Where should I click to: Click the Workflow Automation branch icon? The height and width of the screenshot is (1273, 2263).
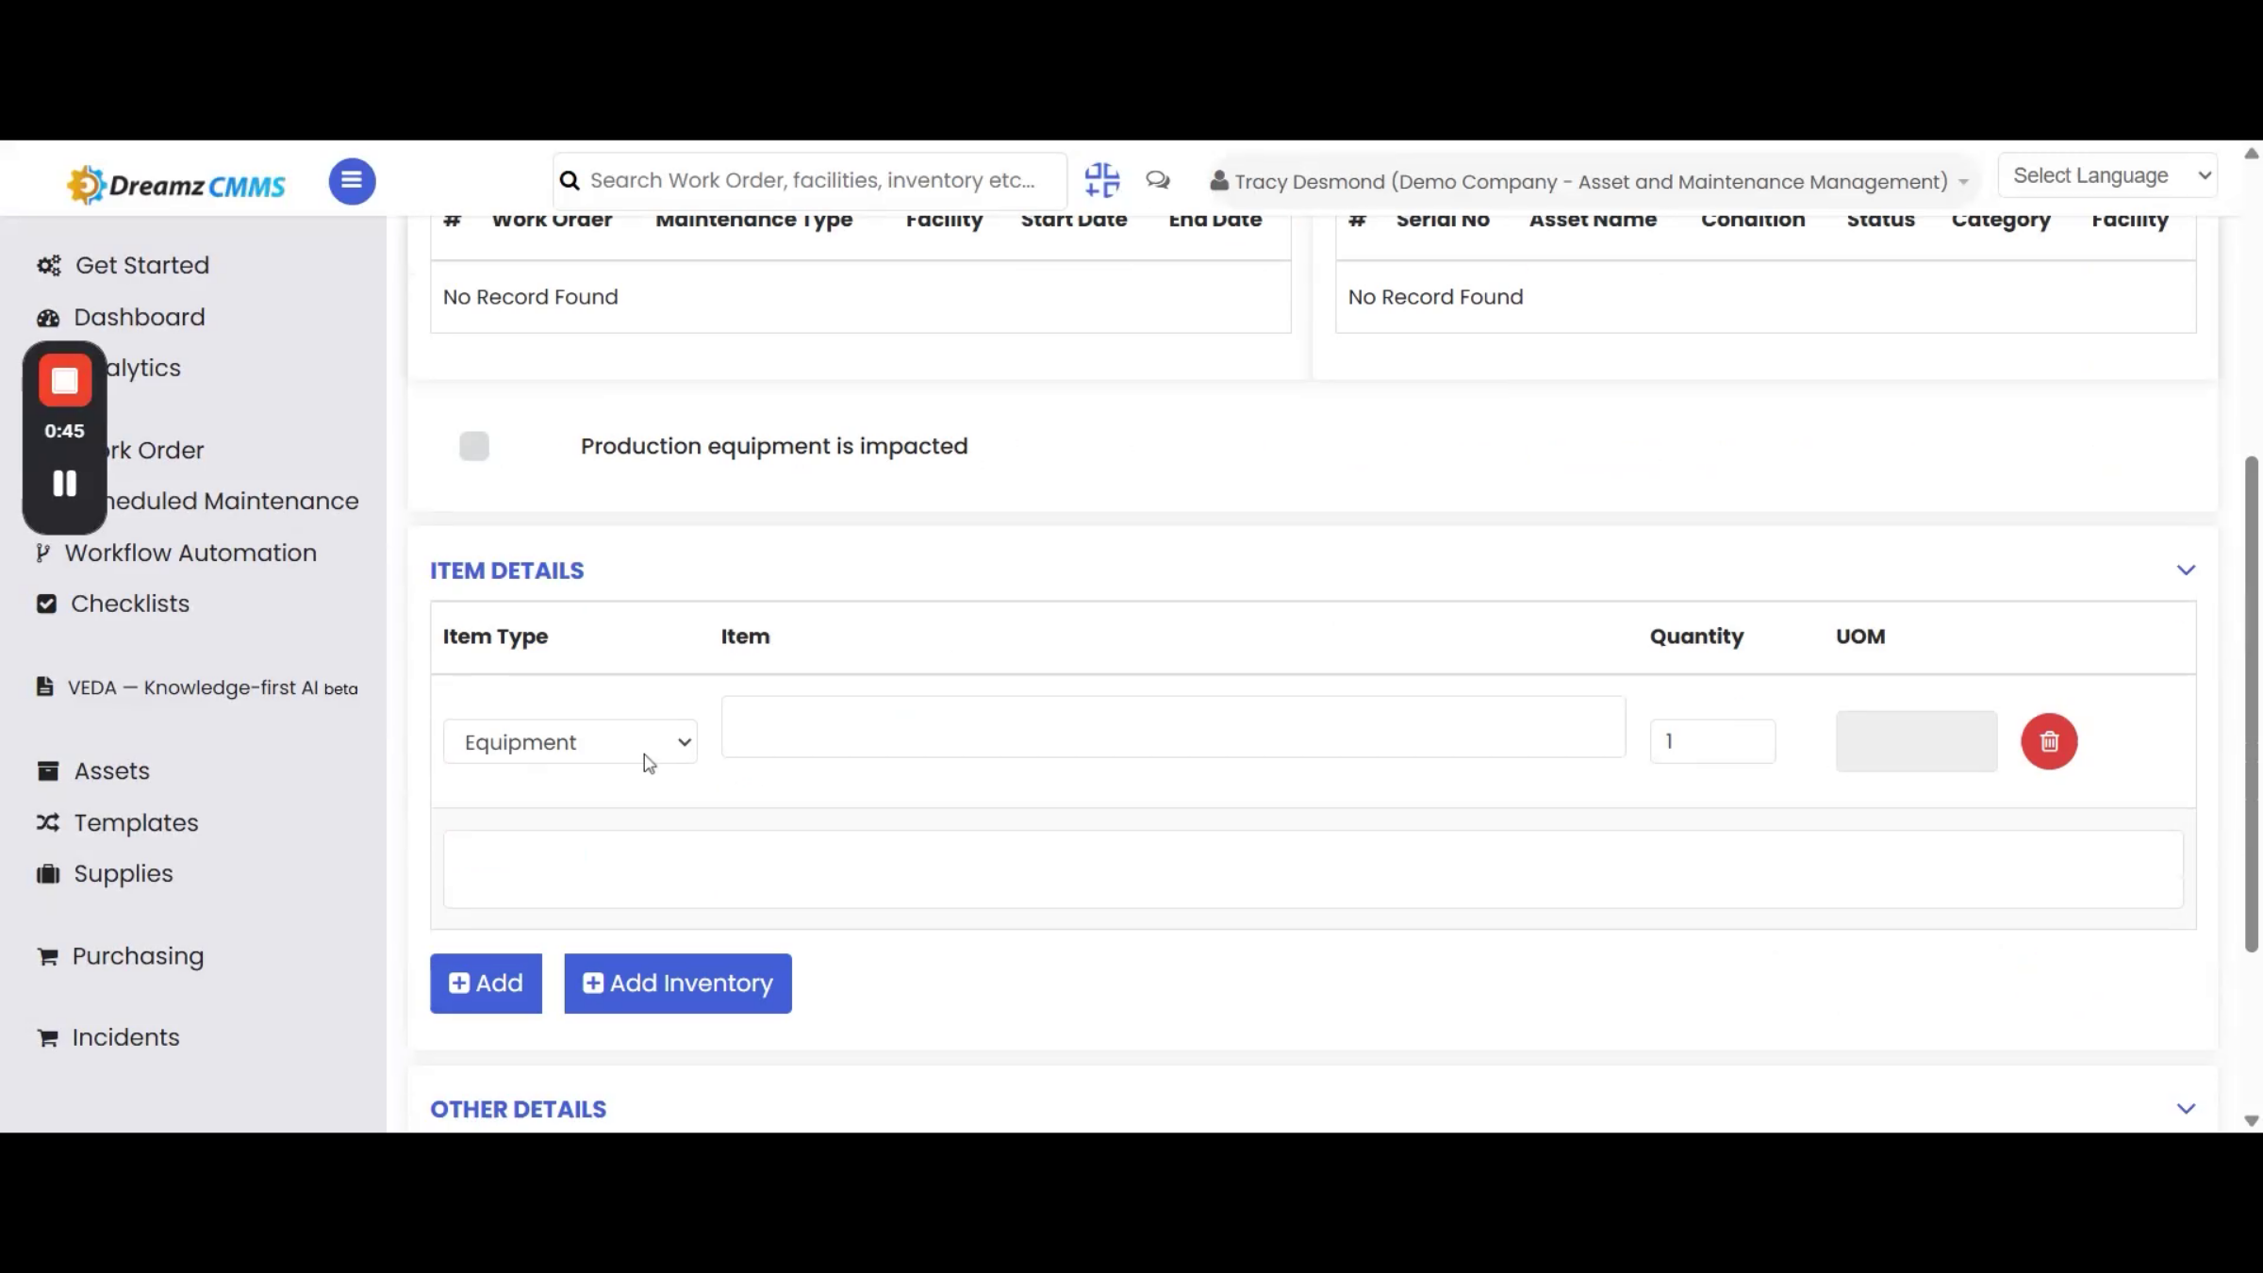[x=42, y=553]
